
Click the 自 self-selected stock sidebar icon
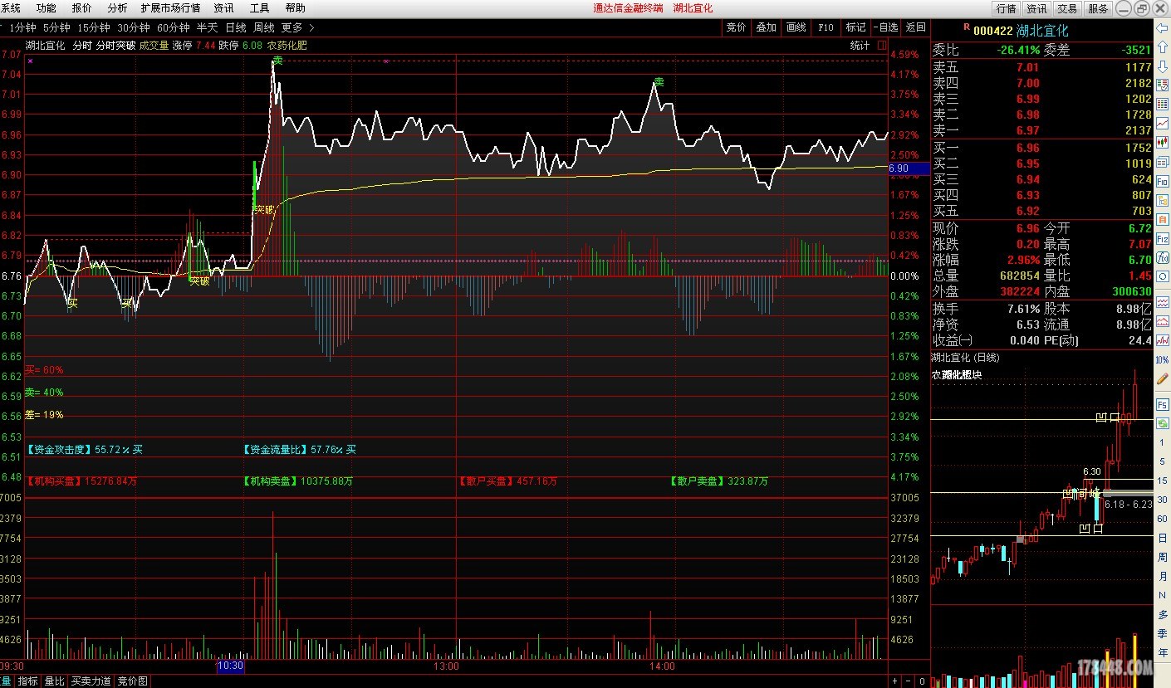[1162, 219]
